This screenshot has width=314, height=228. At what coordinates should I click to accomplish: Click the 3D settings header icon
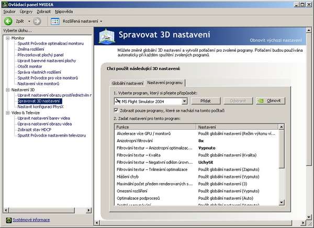[106, 35]
